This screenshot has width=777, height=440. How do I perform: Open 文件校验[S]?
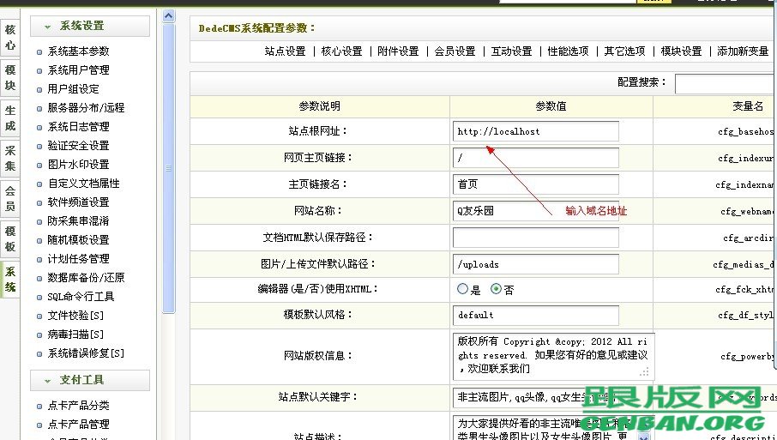tap(75, 316)
